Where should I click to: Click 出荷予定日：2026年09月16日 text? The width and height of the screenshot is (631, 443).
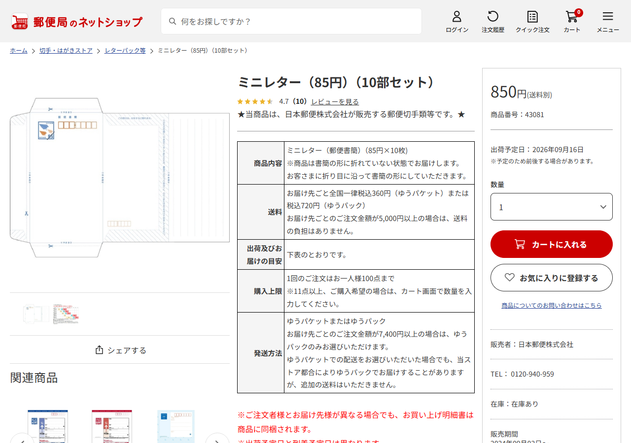click(x=537, y=150)
